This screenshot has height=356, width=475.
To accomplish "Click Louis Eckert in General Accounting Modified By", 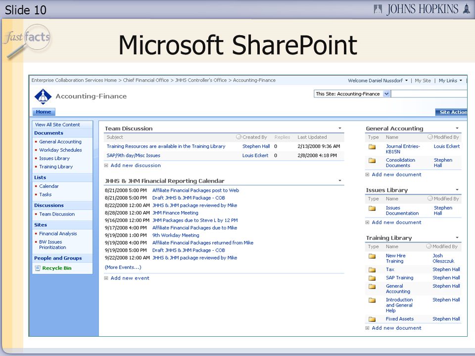I will pyautogui.click(x=447, y=146).
